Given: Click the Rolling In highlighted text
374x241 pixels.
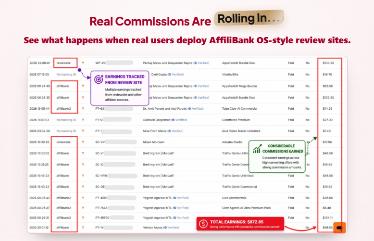Looking at the screenshot, I should (x=249, y=18).
